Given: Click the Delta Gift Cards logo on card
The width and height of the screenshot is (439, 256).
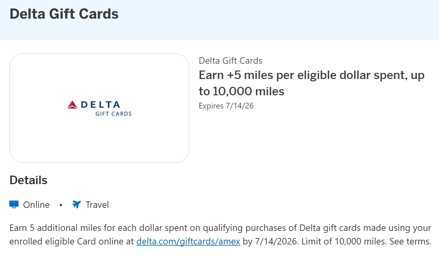Looking at the screenshot, I should coord(99,108).
